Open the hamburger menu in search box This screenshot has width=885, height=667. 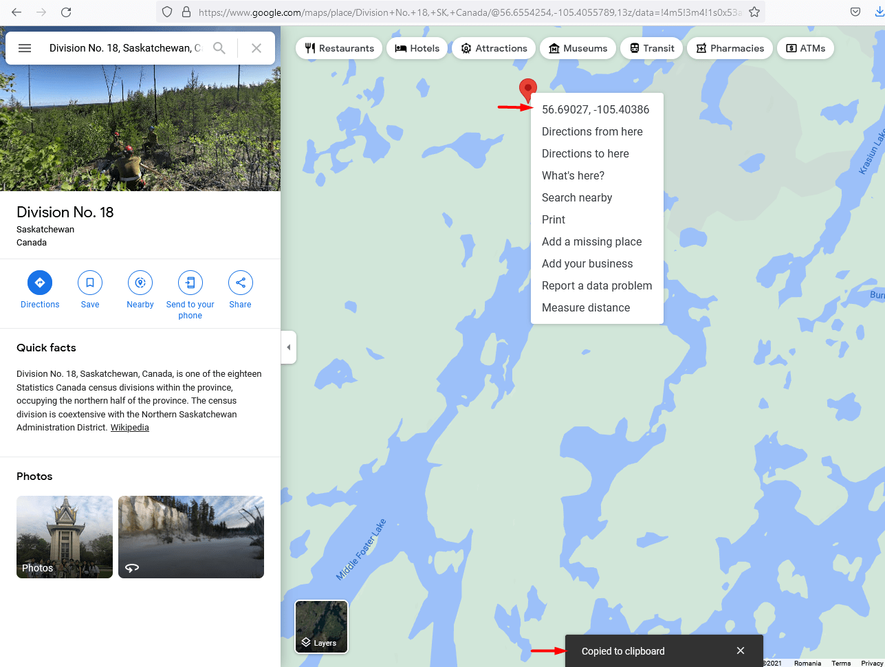pos(25,48)
